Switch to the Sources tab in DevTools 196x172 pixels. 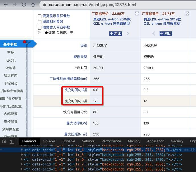pos(49,141)
